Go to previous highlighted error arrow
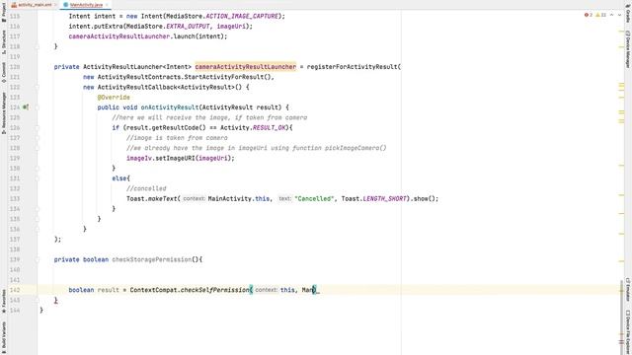 612,15
